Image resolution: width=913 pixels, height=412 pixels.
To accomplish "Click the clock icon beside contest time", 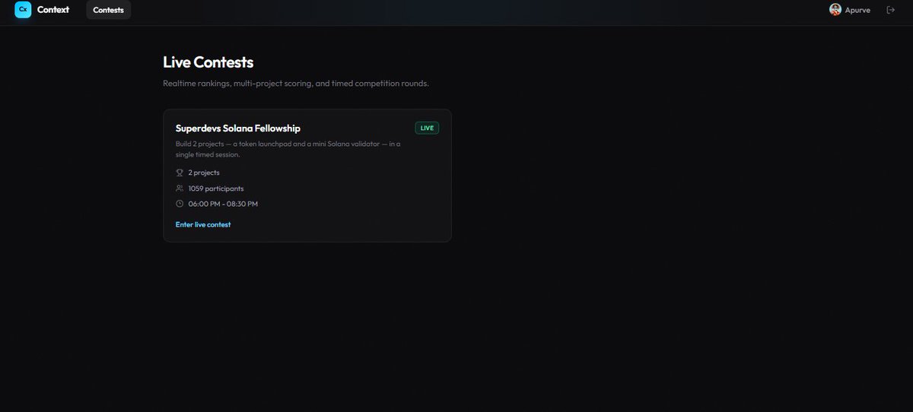I will click(180, 204).
